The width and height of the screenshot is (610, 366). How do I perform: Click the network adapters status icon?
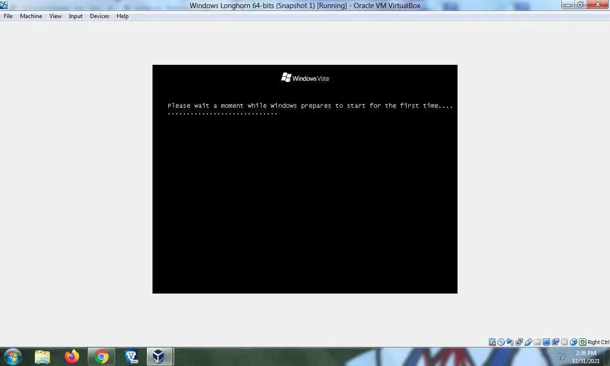(519, 342)
